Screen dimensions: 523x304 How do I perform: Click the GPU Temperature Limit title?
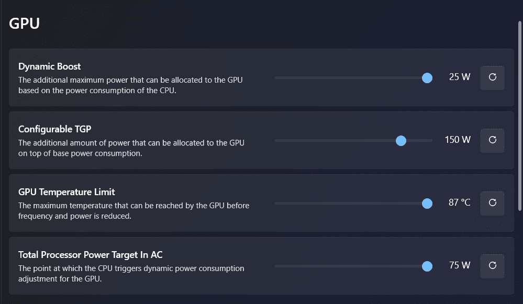point(66,192)
